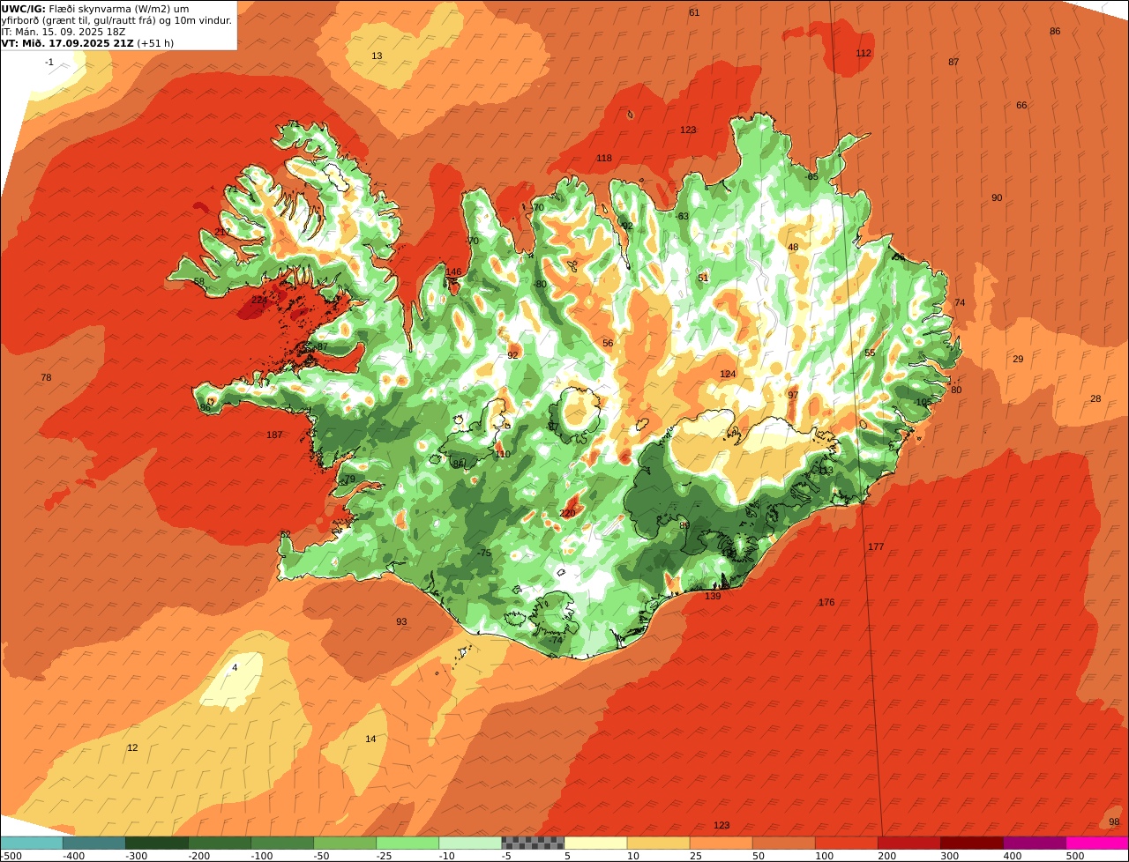Click the map value '61'
Screen dimensions: 1129x862
(694, 12)
